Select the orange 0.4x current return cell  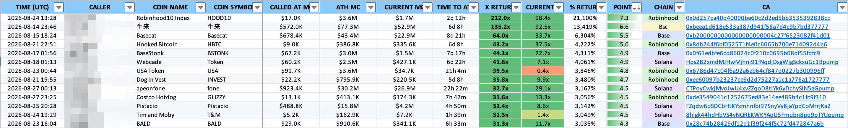click(543, 71)
